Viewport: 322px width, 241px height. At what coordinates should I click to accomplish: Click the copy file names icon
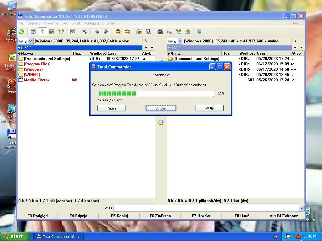click(x=187, y=32)
